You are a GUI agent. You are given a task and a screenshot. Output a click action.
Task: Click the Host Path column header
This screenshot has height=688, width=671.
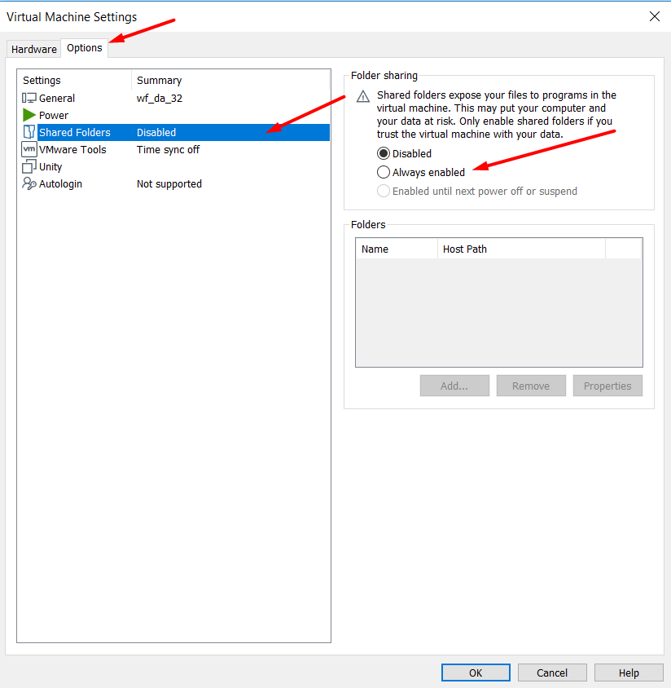(x=521, y=249)
